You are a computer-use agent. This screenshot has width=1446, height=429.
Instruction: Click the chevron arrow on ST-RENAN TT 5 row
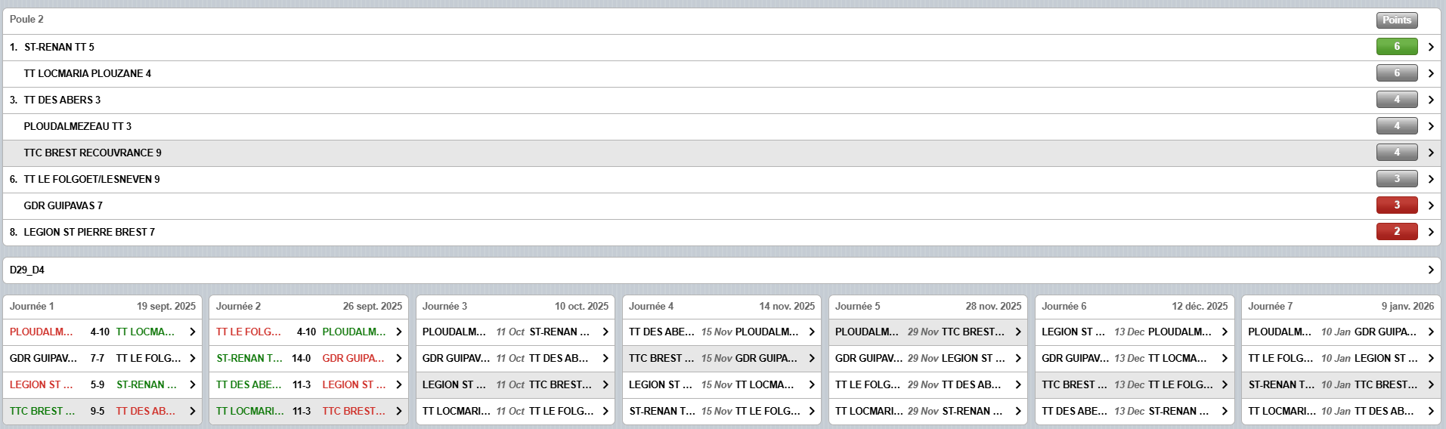tap(1431, 47)
